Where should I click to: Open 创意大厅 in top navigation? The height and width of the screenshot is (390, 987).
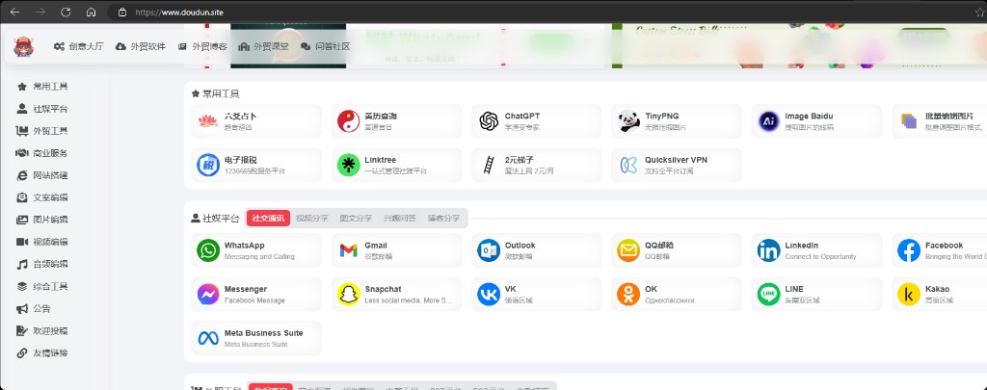79,46
